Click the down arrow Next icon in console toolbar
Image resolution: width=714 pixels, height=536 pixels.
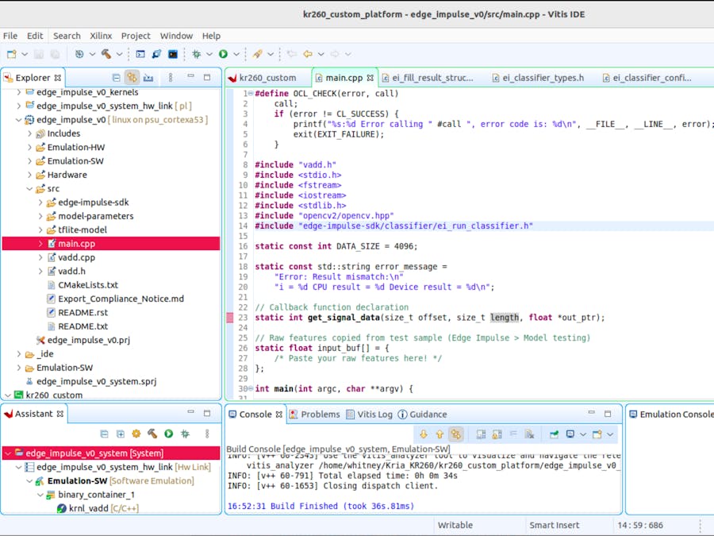click(x=423, y=434)
